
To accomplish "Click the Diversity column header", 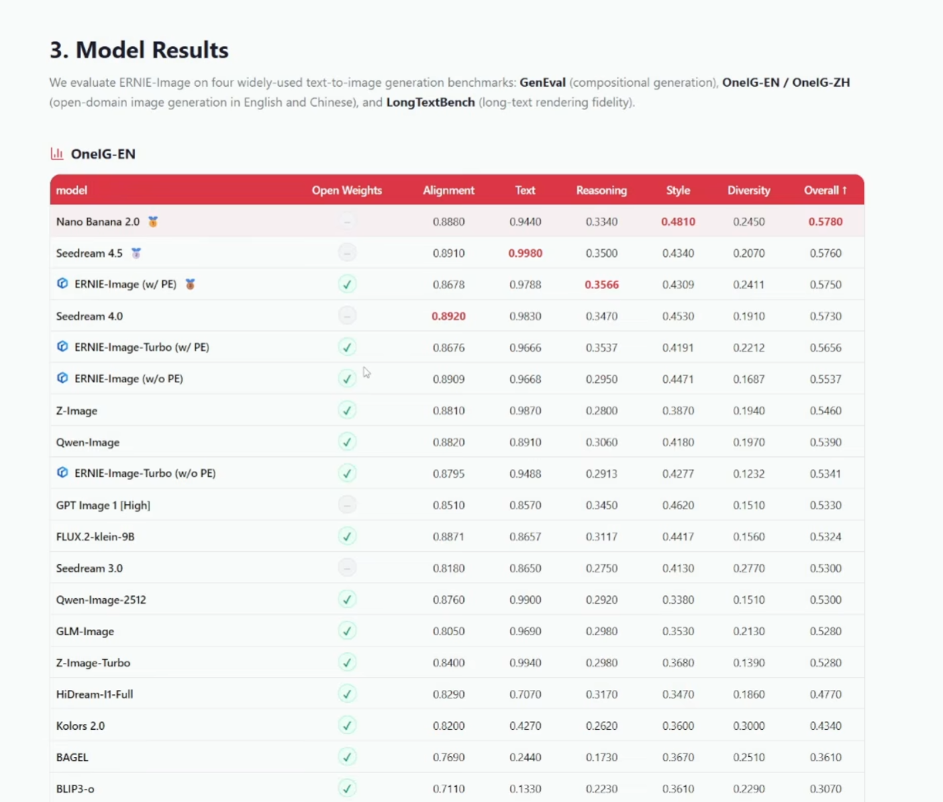I will [x=749, y=190].
